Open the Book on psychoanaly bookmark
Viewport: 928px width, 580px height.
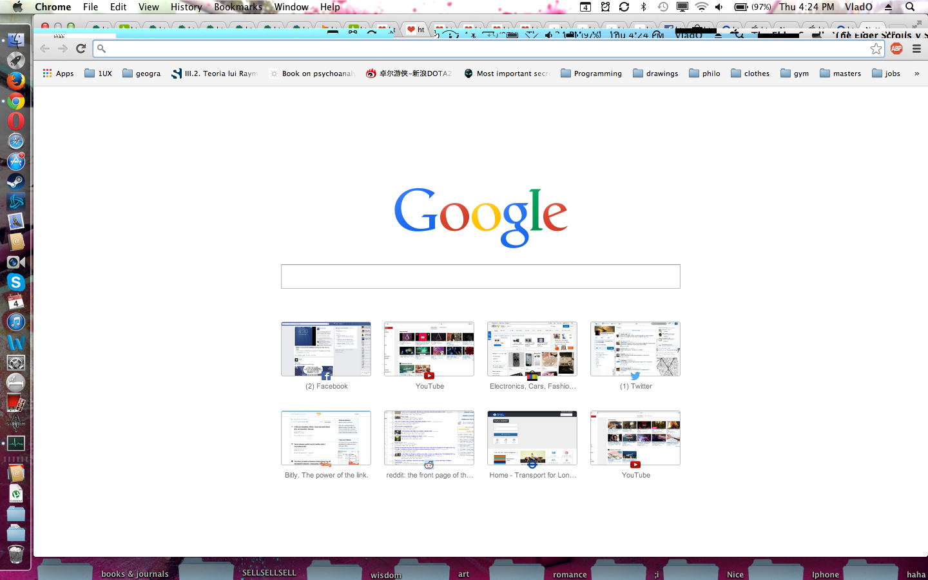tap(313, 73)
